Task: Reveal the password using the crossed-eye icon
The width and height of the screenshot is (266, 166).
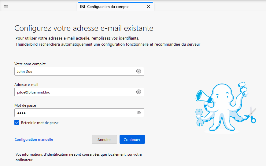Action: point(139,113)
